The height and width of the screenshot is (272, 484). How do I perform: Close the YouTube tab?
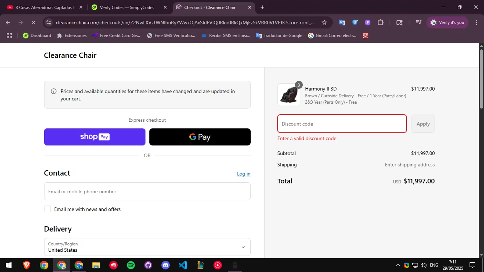click(x=81, y=7)
